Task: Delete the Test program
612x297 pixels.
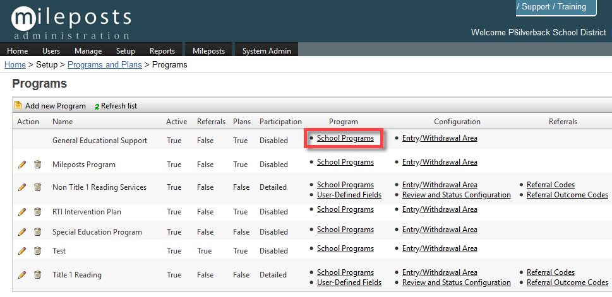Action: (37, 250)
